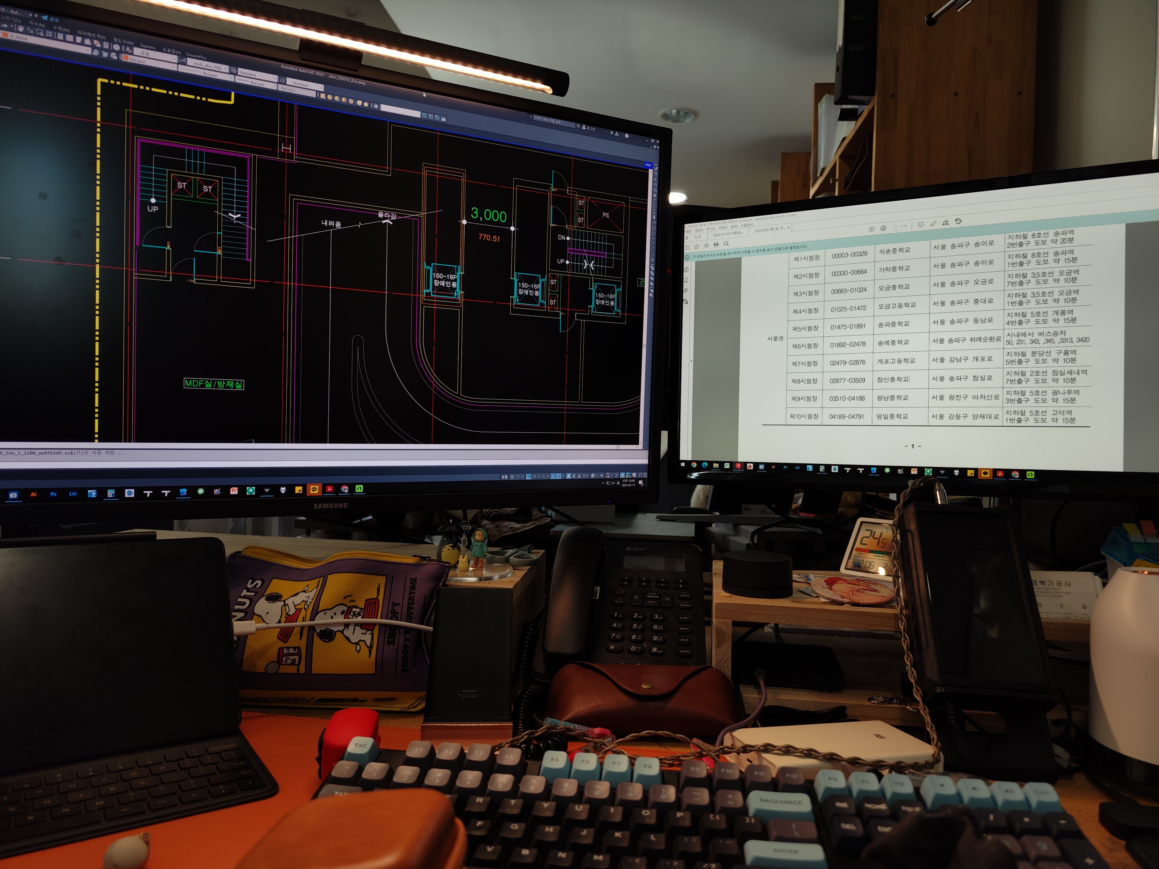Select the 04189-04791 table cell

click(846, 416)
